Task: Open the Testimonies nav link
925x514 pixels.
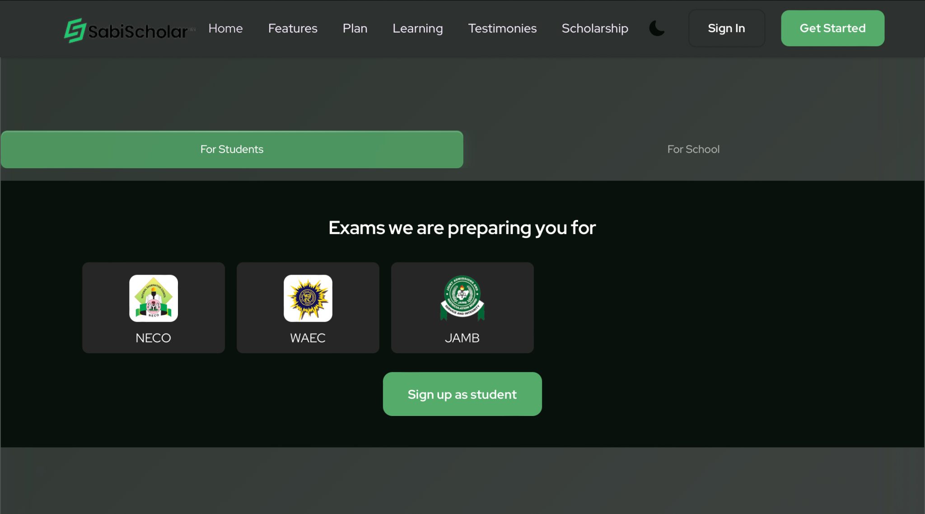Action: (x=502, y=28)
